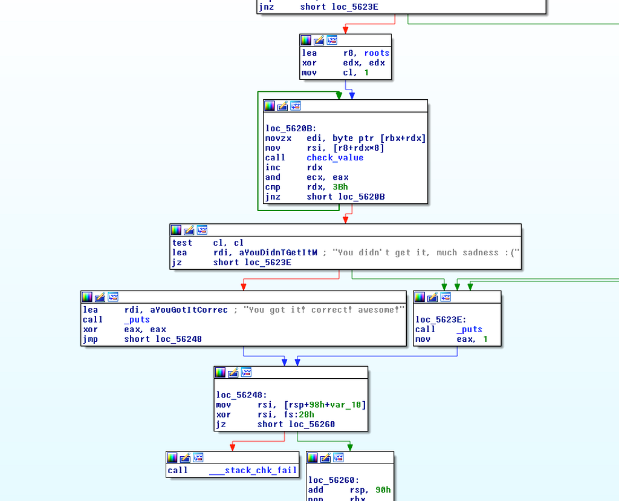Click 'inc' mnemonic in loc_5620B block
This screenshot has height=501, width=619.
[x=273, y=168]
